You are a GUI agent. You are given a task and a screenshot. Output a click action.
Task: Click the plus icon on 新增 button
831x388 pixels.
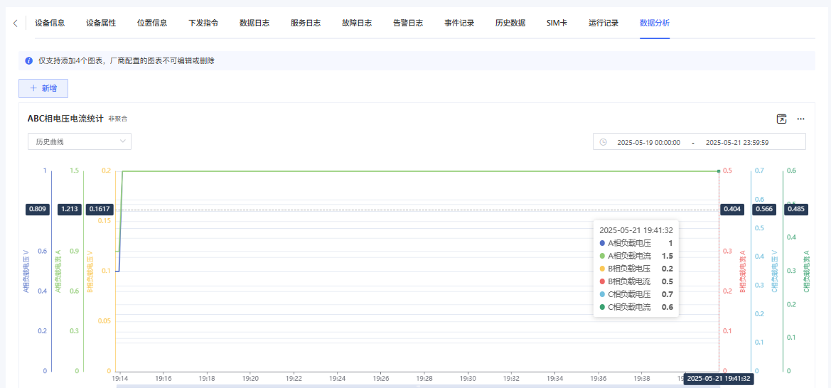(33, 89)
